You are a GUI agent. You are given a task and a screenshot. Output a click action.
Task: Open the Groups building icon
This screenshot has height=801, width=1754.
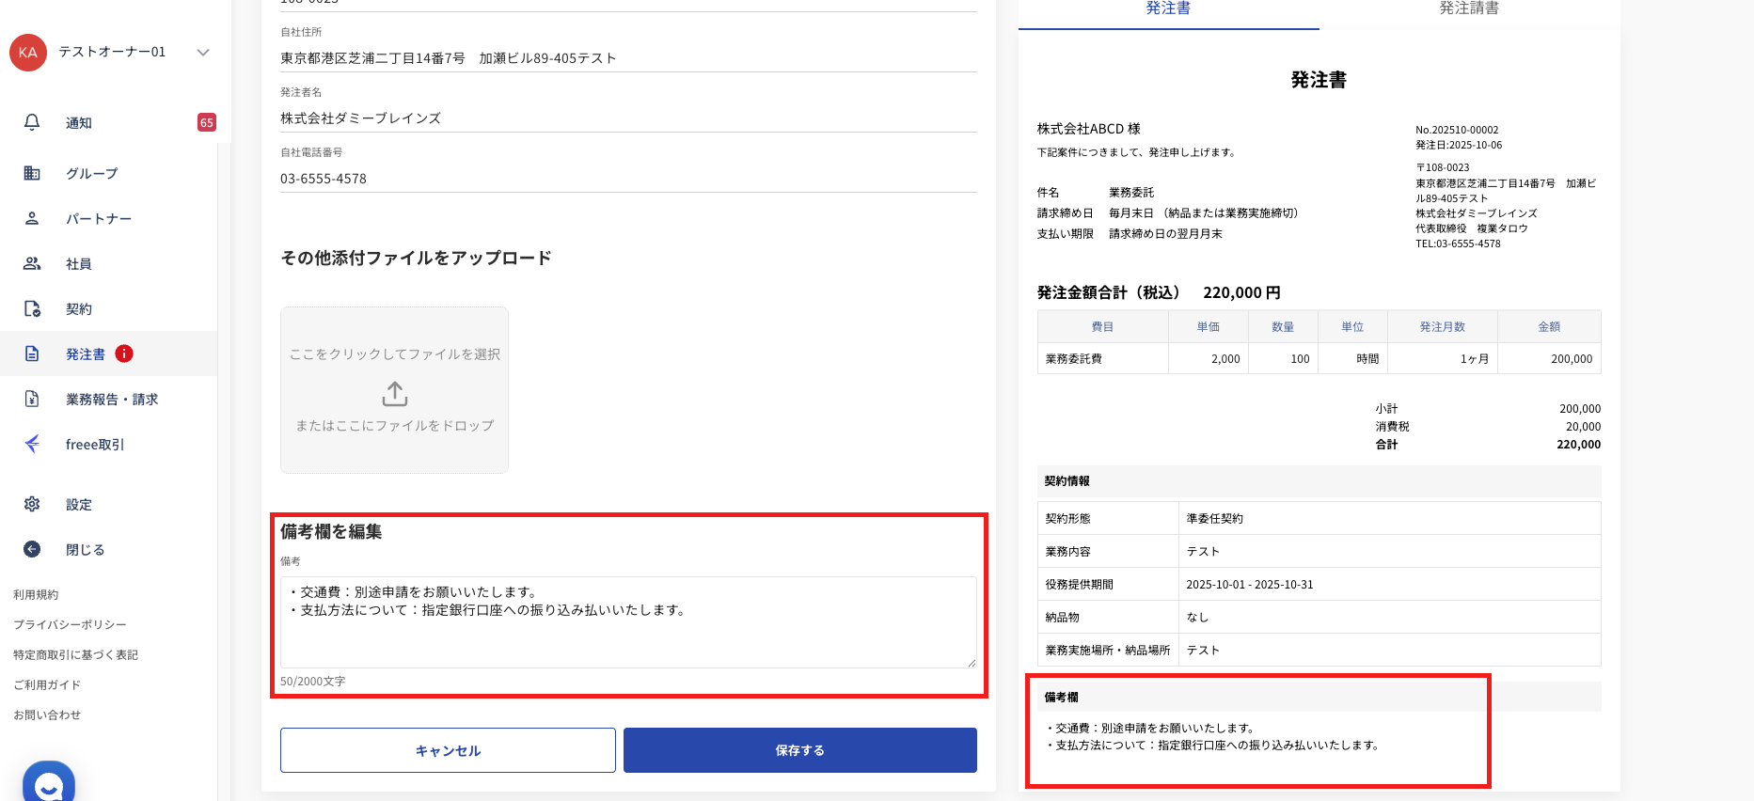(x=32, y=173)
